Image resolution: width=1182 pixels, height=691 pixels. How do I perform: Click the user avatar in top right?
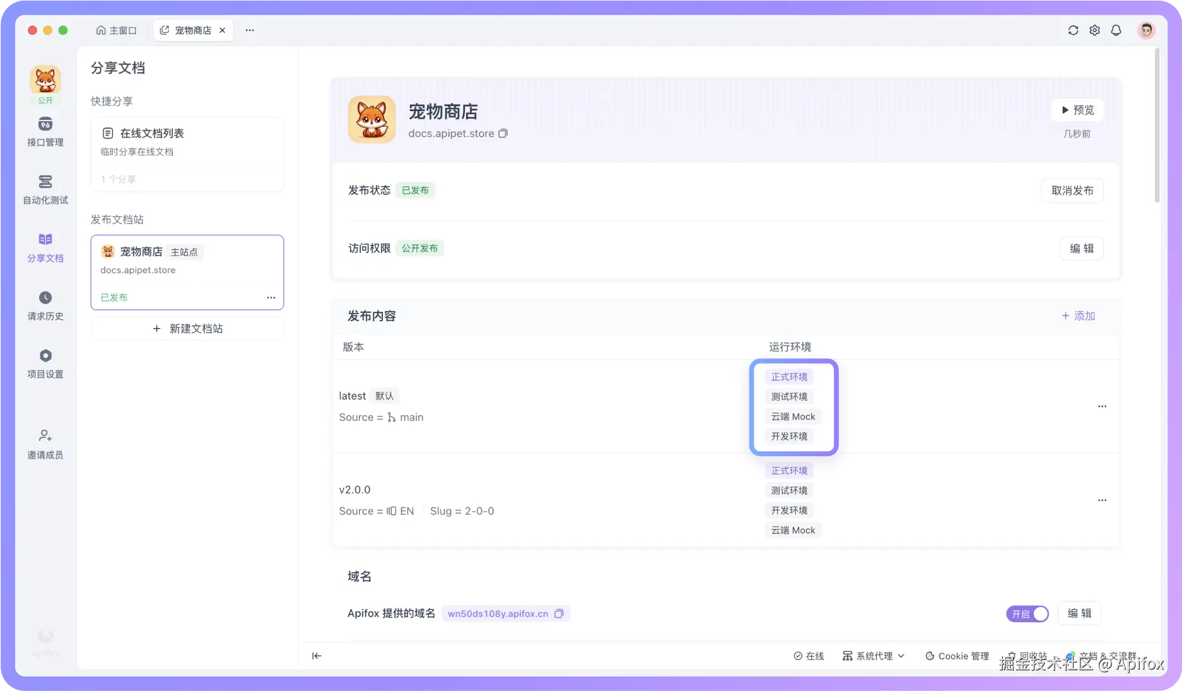[1146, 30]
